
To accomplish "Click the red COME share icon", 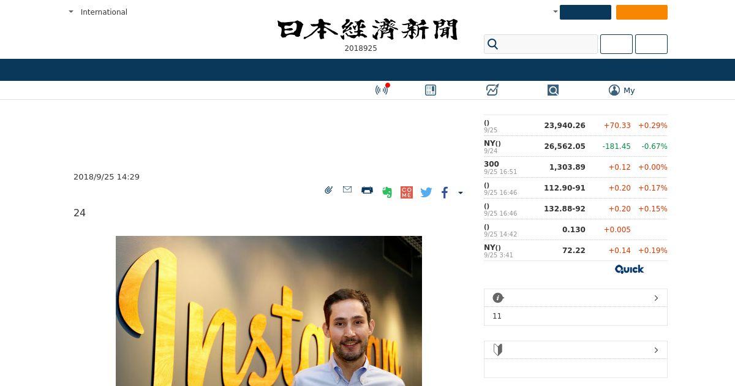I will coord(406,192).
